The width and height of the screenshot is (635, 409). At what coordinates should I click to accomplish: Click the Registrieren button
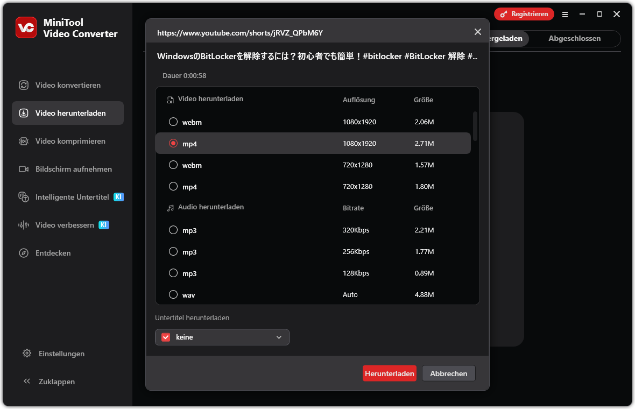pyautogui.click(x=524, y=14)
